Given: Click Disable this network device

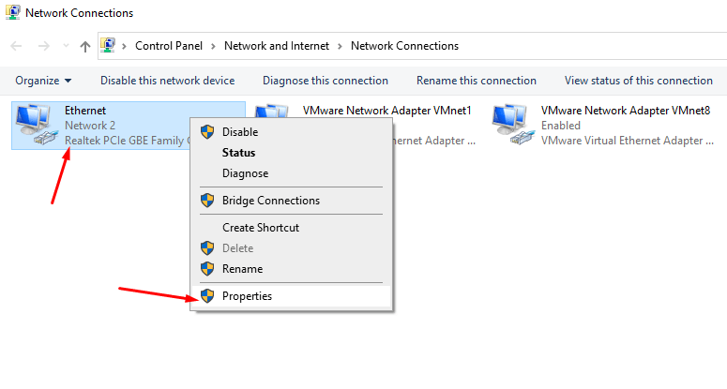Looking at the screenshot, I should point(167,81).
